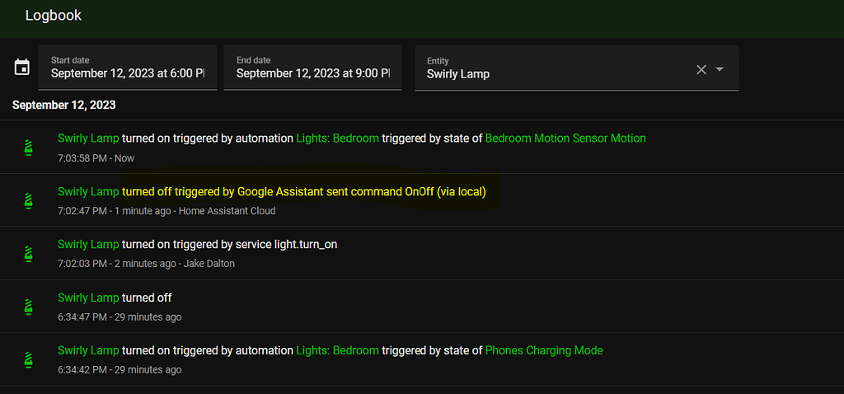This screenshot has height=394, width=844.
Task: Click lamp icon on 6:34:42 PM entry
Action: coord(29,359)
